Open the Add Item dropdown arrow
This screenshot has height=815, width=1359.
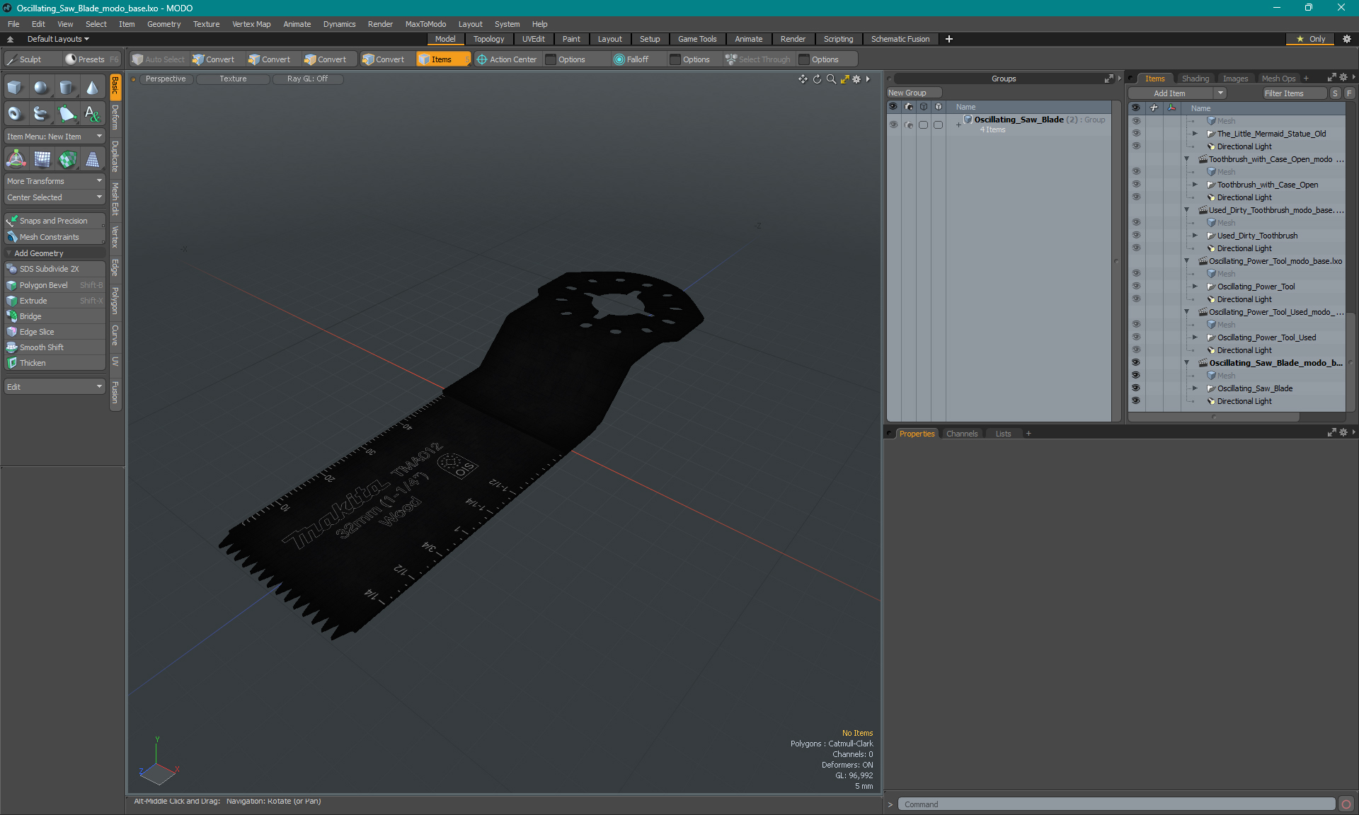tap(1220, 93)
